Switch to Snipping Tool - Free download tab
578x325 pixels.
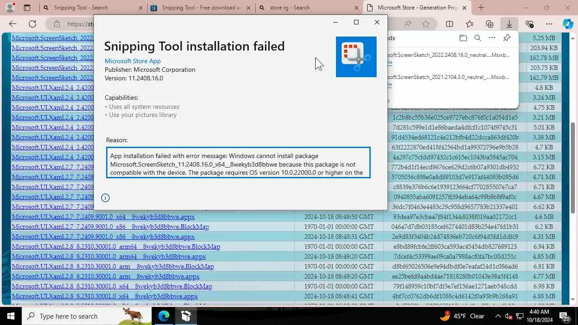coord(201,8)
